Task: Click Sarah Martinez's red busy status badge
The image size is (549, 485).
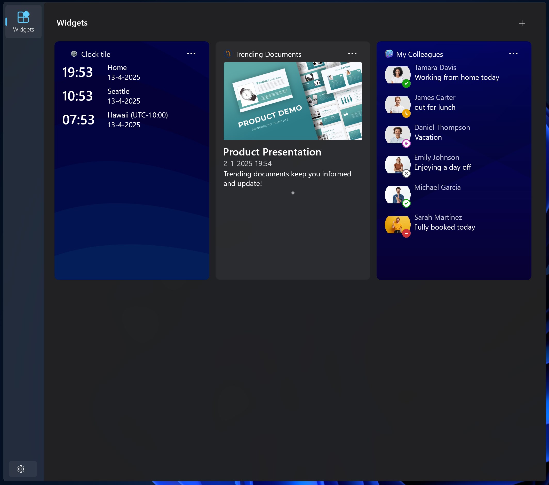Action: pos(406,233)
